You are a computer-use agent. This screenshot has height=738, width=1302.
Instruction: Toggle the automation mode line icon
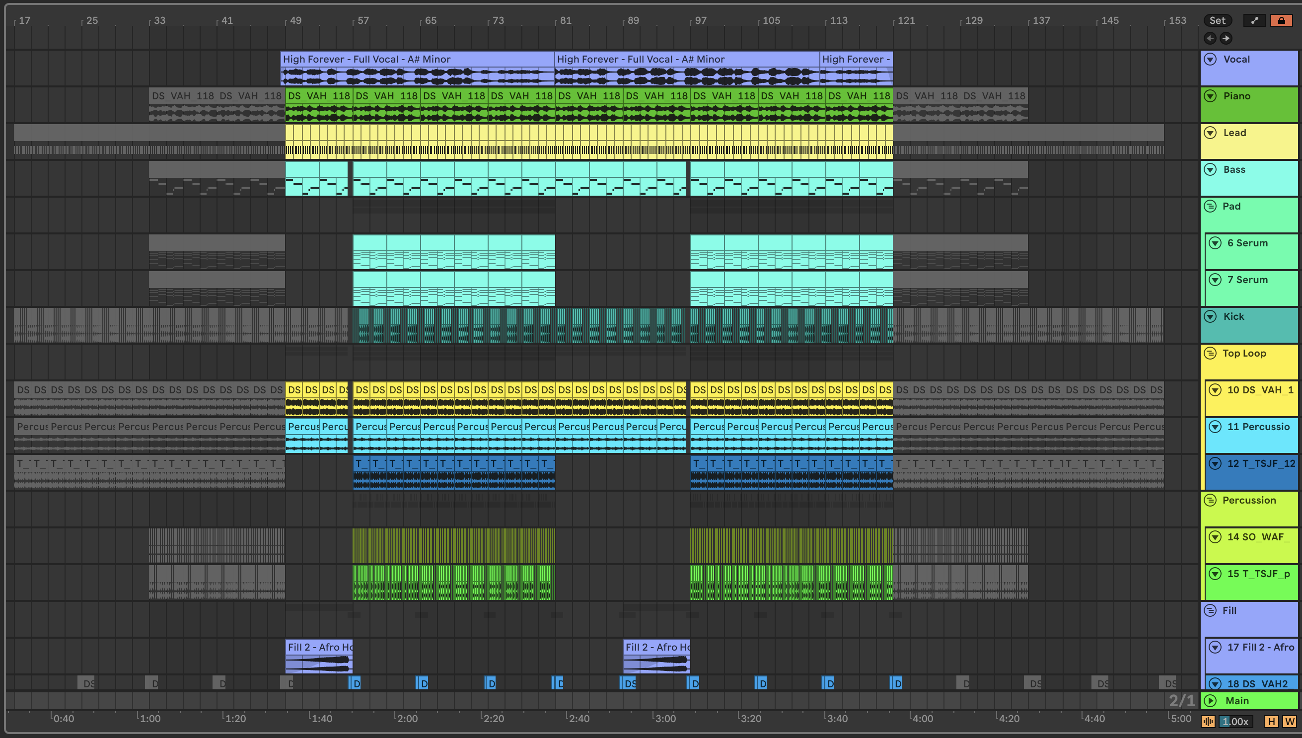tap(1254, 20)
